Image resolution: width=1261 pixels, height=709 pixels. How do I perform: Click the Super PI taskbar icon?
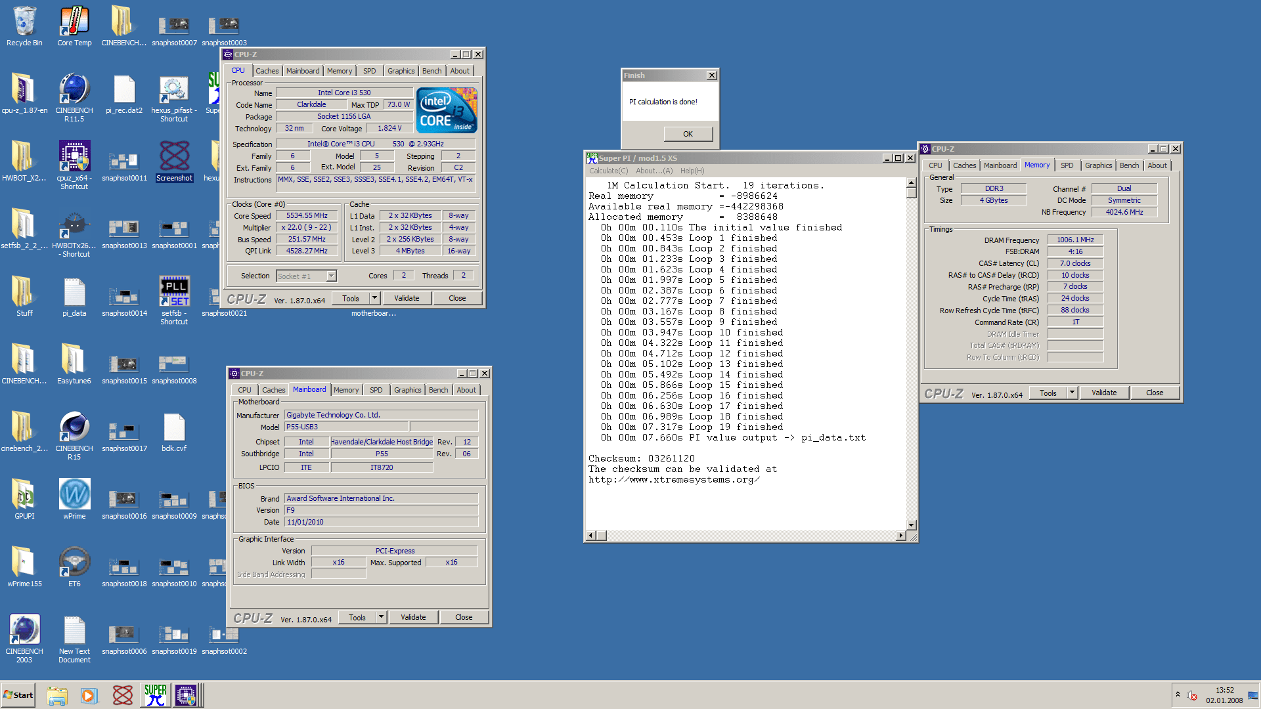[x=156, y=695]
